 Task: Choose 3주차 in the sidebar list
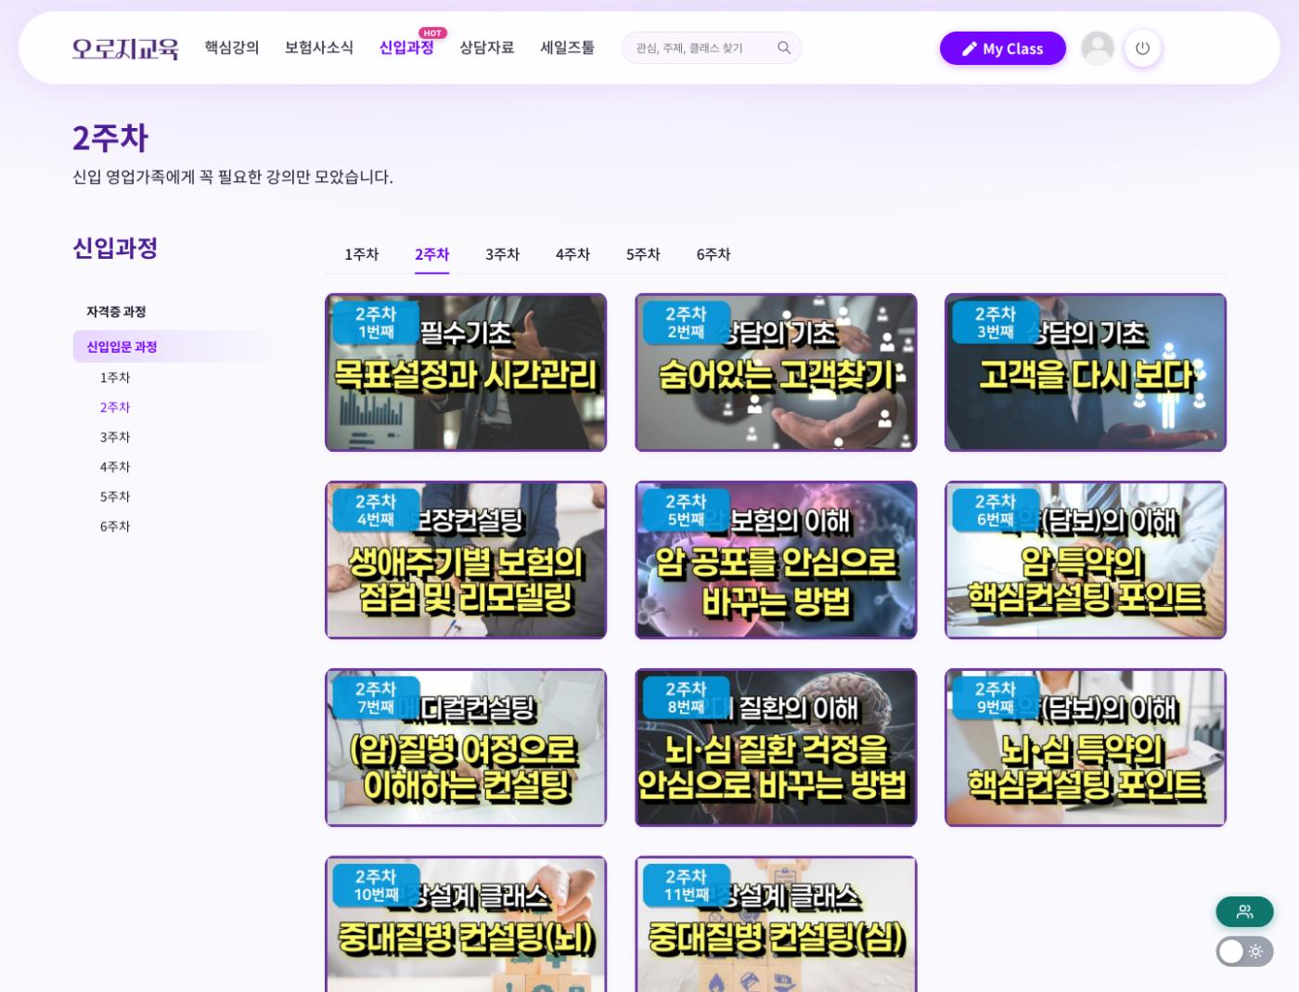[x=115, y=437]
